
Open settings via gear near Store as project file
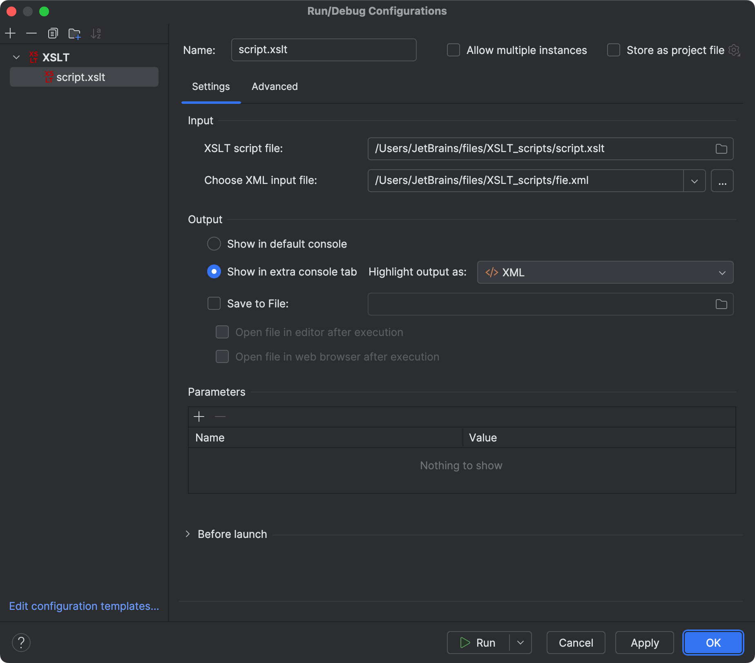click(734, 50)
